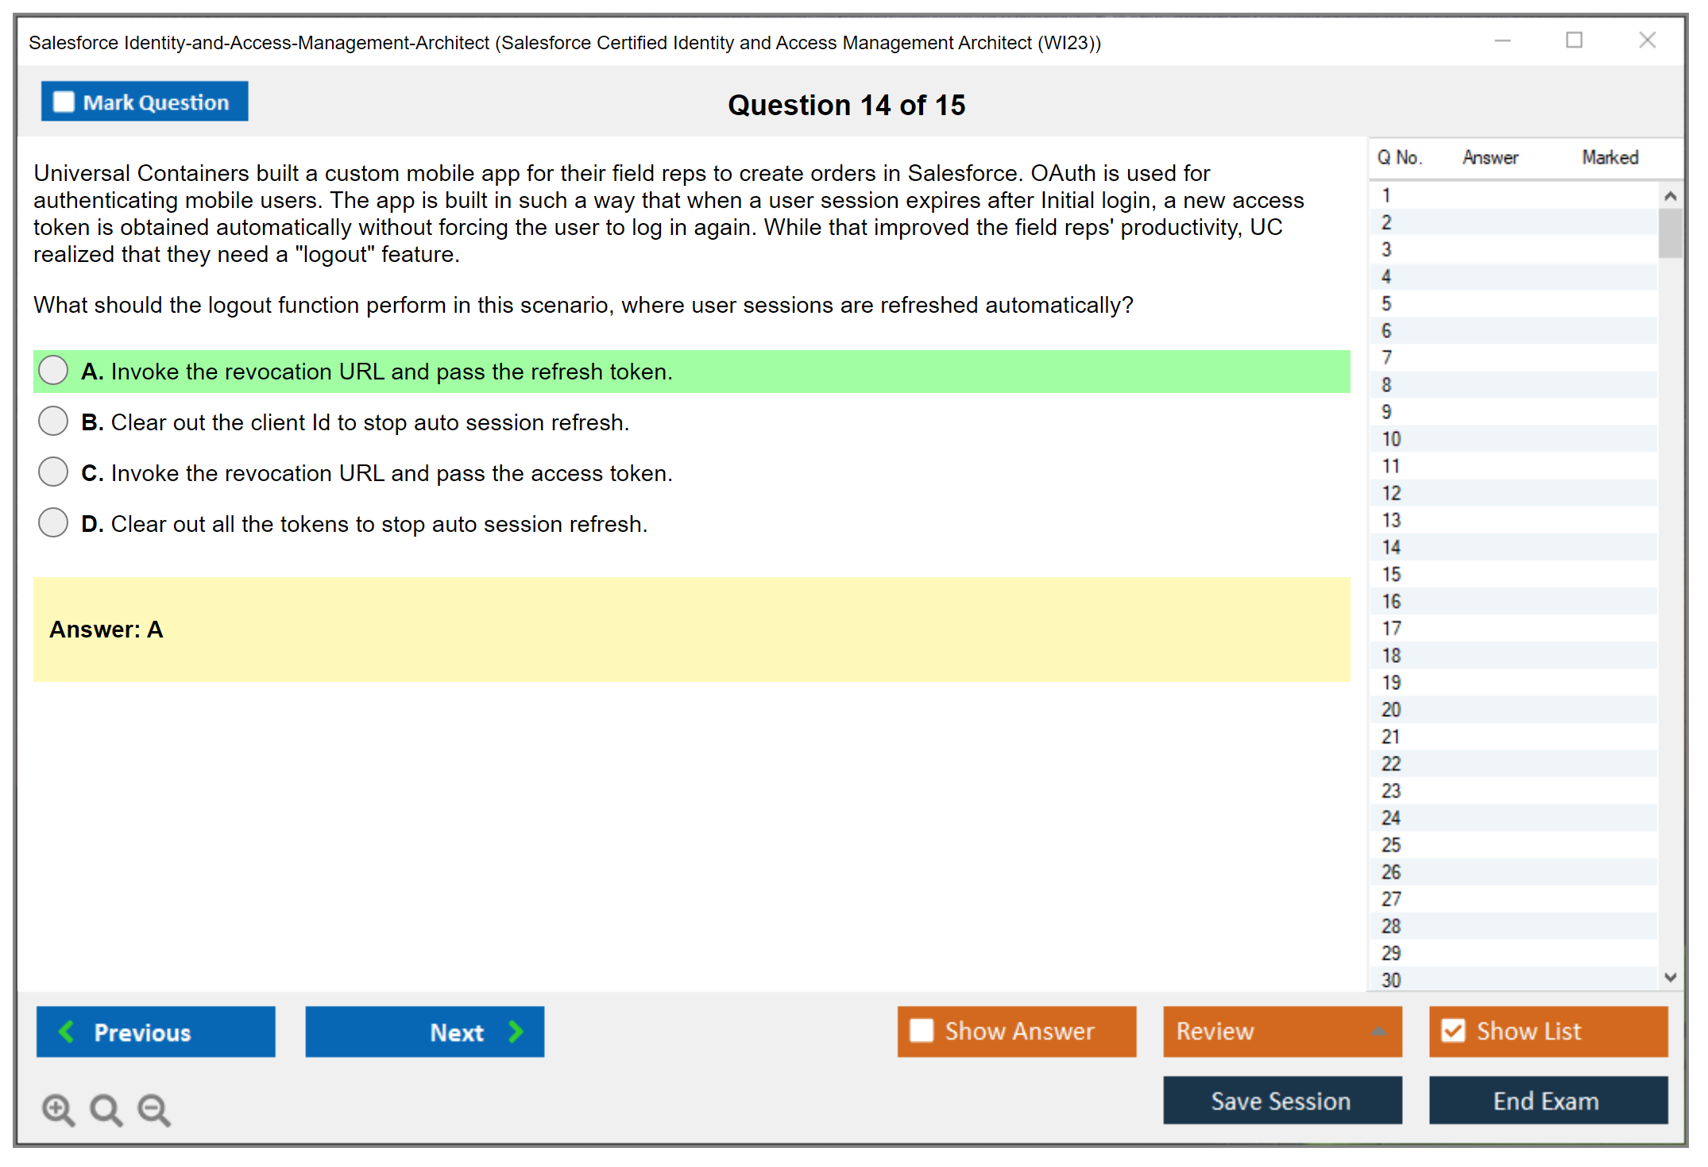Click the zoom in magnifier icon
Screen dimensions: 1708x1167
[57, 1109]
